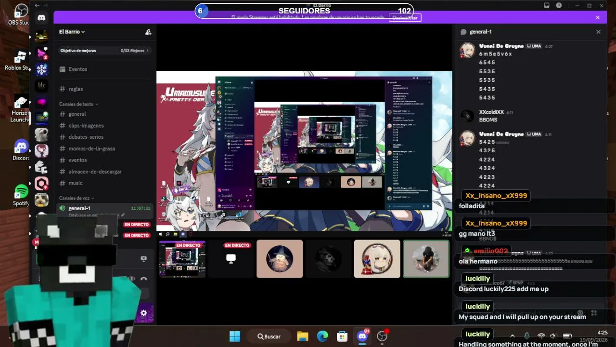616x347 pixels.
Task: Click the OBS Studio taskbar icon
Action: pos(382,336)
